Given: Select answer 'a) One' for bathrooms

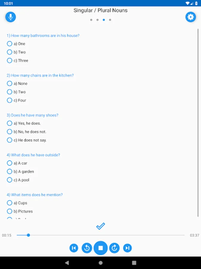Looking at the screenshot, I should 10,44.
